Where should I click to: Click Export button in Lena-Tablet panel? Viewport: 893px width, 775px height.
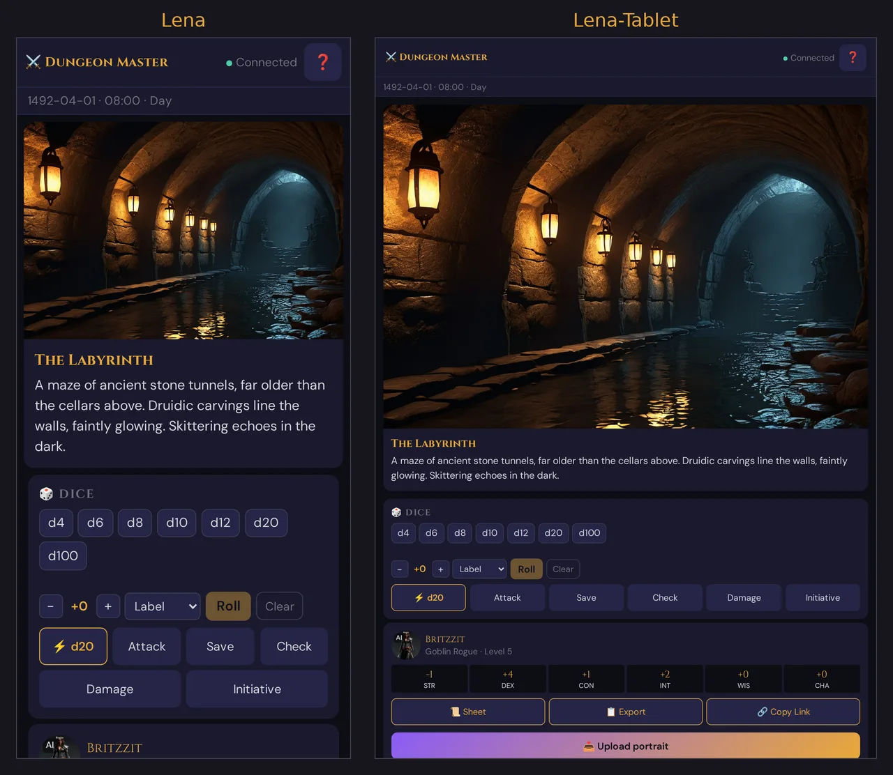[x=626, y=712]
